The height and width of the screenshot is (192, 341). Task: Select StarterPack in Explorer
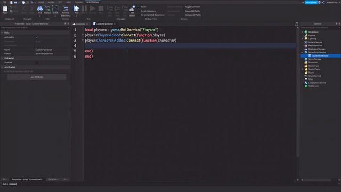[x=313, y=66]
